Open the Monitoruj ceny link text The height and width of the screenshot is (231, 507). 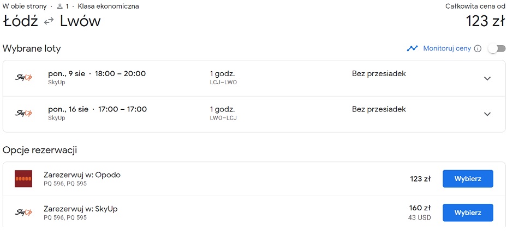pos(447,49)
